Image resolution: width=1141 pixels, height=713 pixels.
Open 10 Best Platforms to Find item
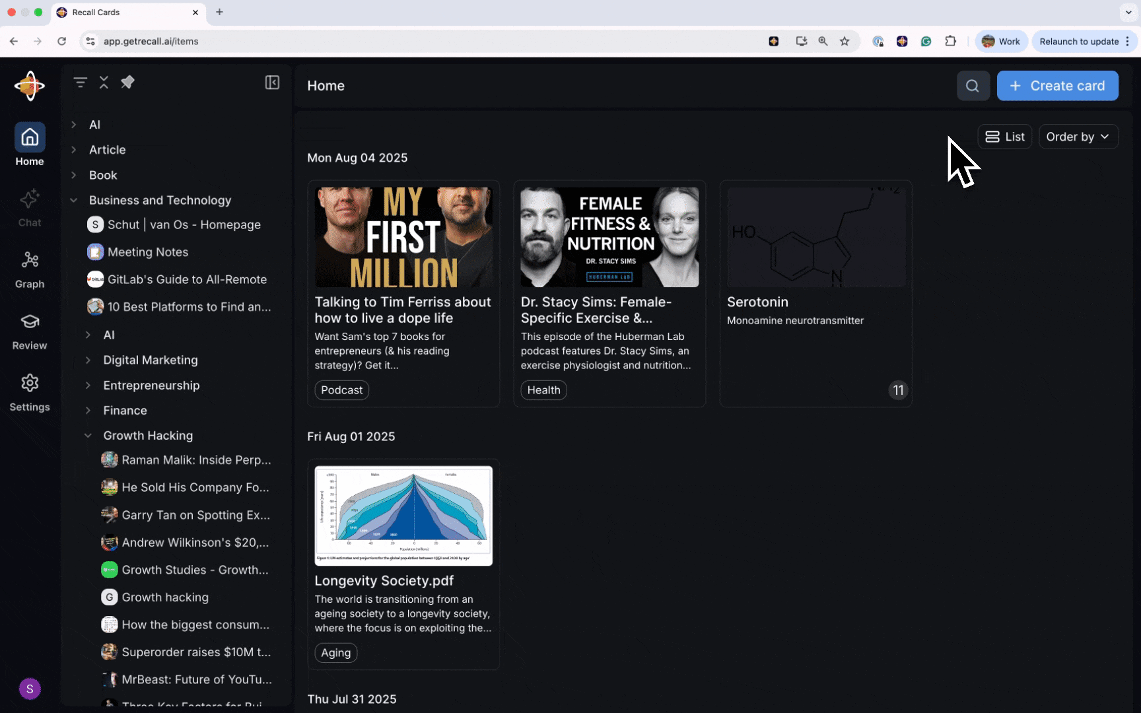pos(179,307)
